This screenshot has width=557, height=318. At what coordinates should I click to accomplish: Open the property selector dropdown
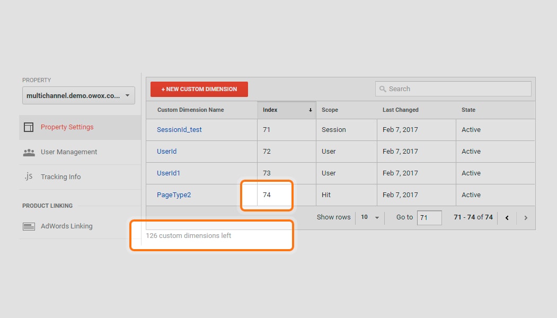[x=78, y=96]
